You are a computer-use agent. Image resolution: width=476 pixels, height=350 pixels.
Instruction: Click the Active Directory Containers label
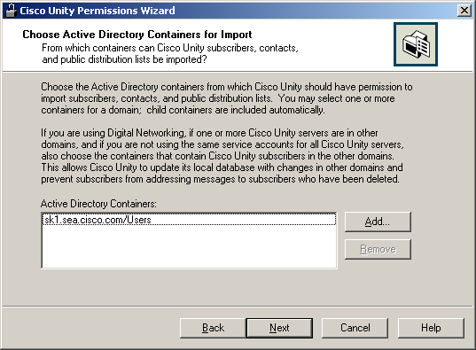tap(98, 204)
